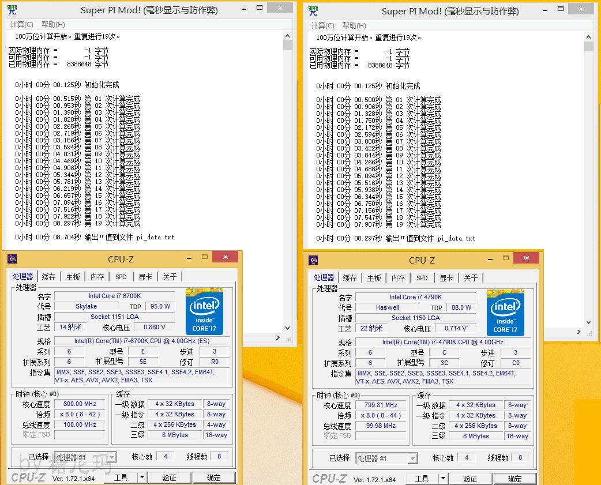
Task: Click Socket 1150 LGA value
Action: click(416, 318)
